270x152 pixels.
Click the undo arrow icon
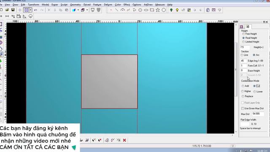(35, 10)
